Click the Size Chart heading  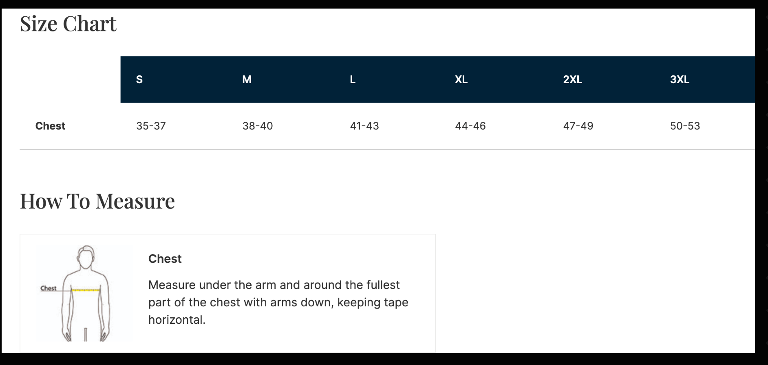(x=68, y=24)
